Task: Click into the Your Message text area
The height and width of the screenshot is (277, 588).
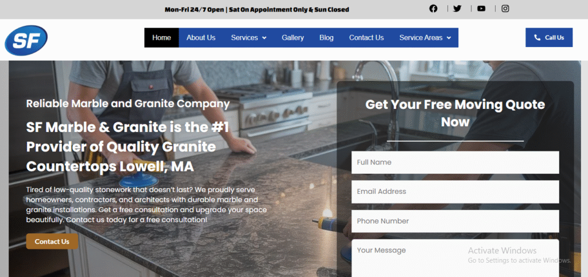Action: (455, 258)
